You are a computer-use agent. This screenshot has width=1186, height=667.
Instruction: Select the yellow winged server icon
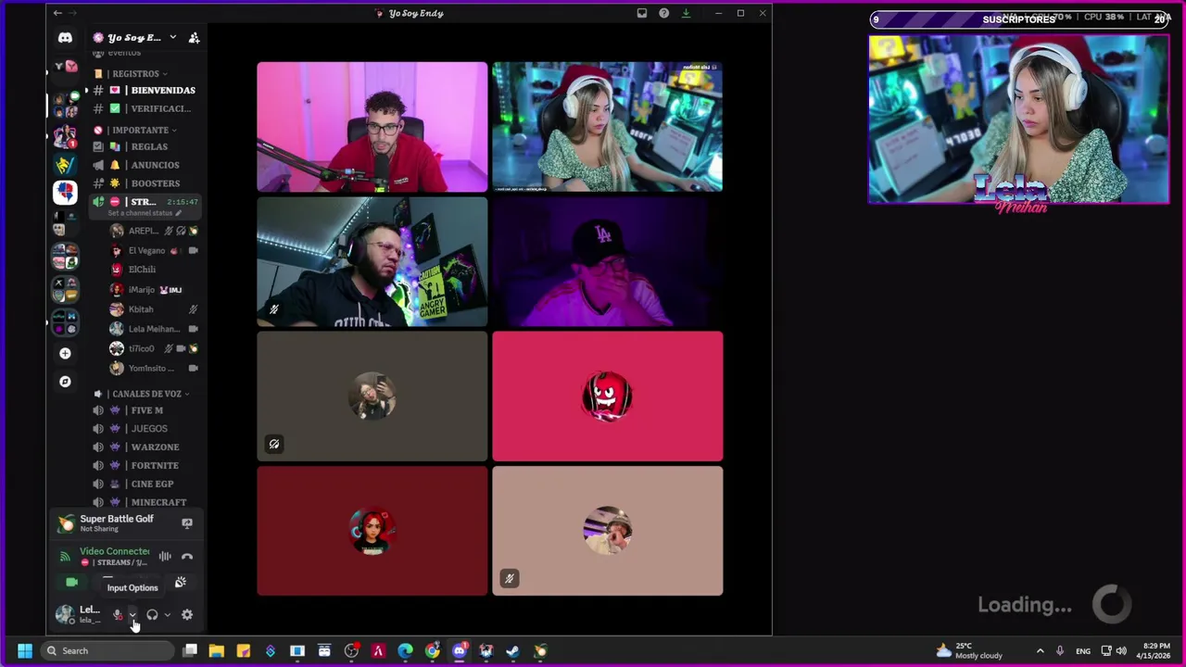pyautogui.click(x=65, y=165)
